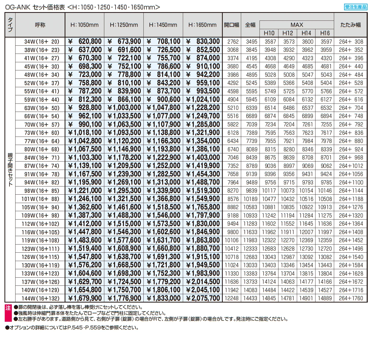Viewport: 373px width, 343px height.
Task: Select price ¥620,800 cell
Action: click(x=85, y=41)
